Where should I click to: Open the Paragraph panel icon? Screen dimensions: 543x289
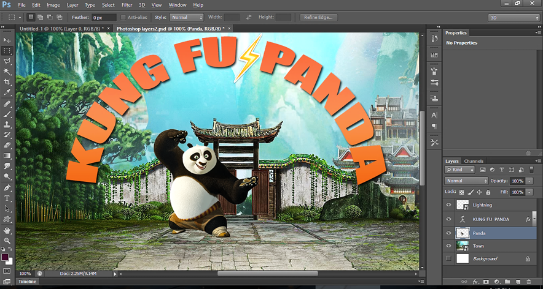[434, 126]
